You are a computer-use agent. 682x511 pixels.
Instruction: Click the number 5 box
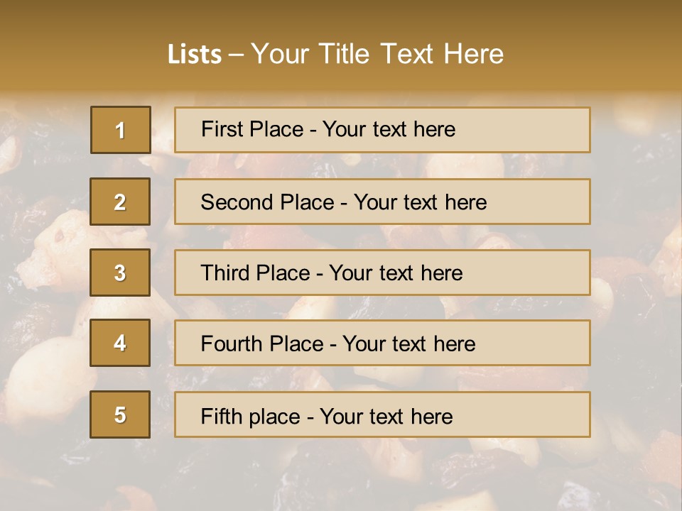pyautogui.click(x=120, y=414)
